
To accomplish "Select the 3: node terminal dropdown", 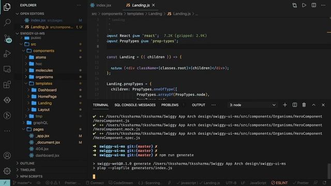I will [252, 105].
